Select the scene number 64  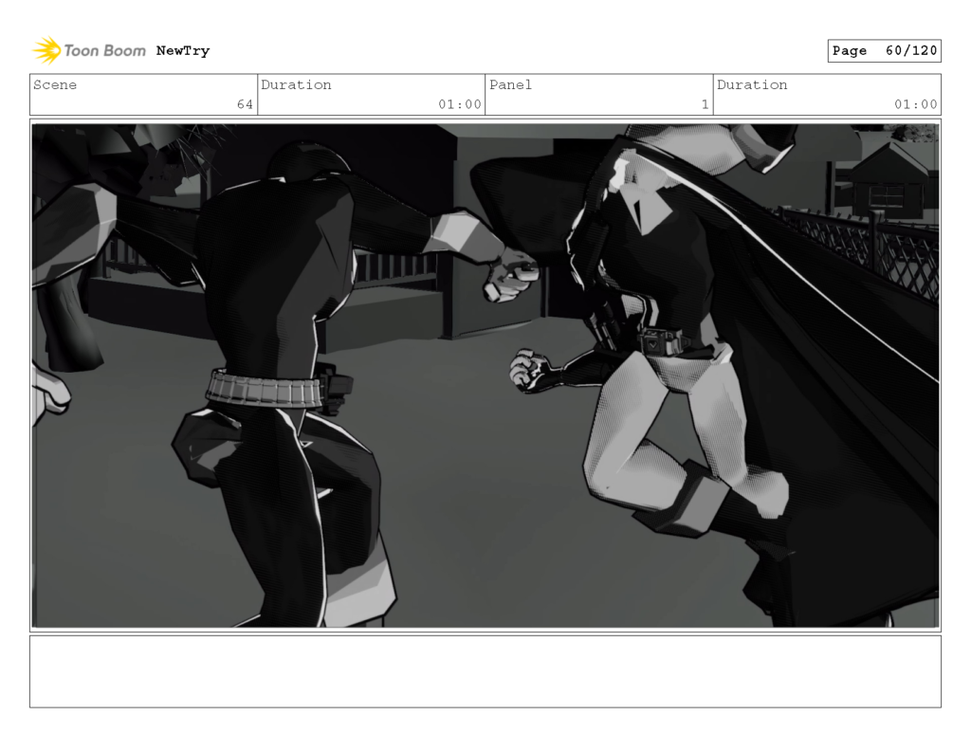tap(247, 104)
